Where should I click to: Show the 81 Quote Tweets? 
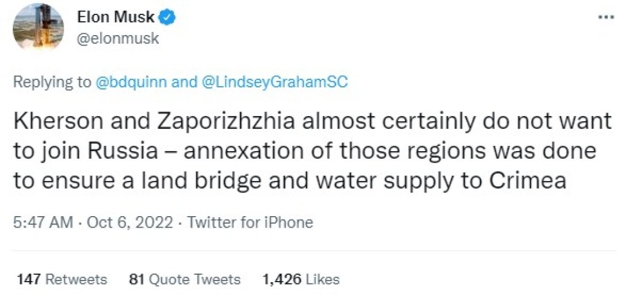coord(185,280)
